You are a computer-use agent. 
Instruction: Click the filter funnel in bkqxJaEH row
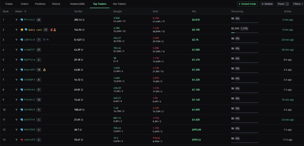[16, 70]
